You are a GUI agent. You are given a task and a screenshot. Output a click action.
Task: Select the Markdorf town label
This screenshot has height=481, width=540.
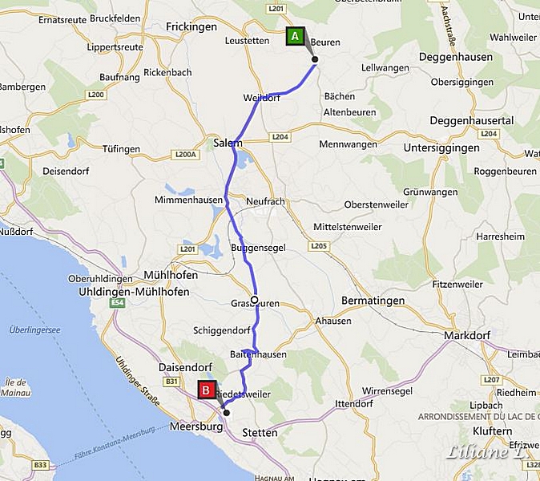(467, 335)
